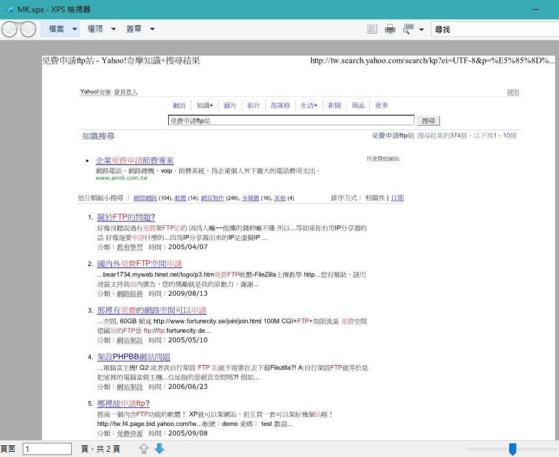Click the 其他 category filter link
This screenshot has width=559, height=457.
tap(280, 198)
